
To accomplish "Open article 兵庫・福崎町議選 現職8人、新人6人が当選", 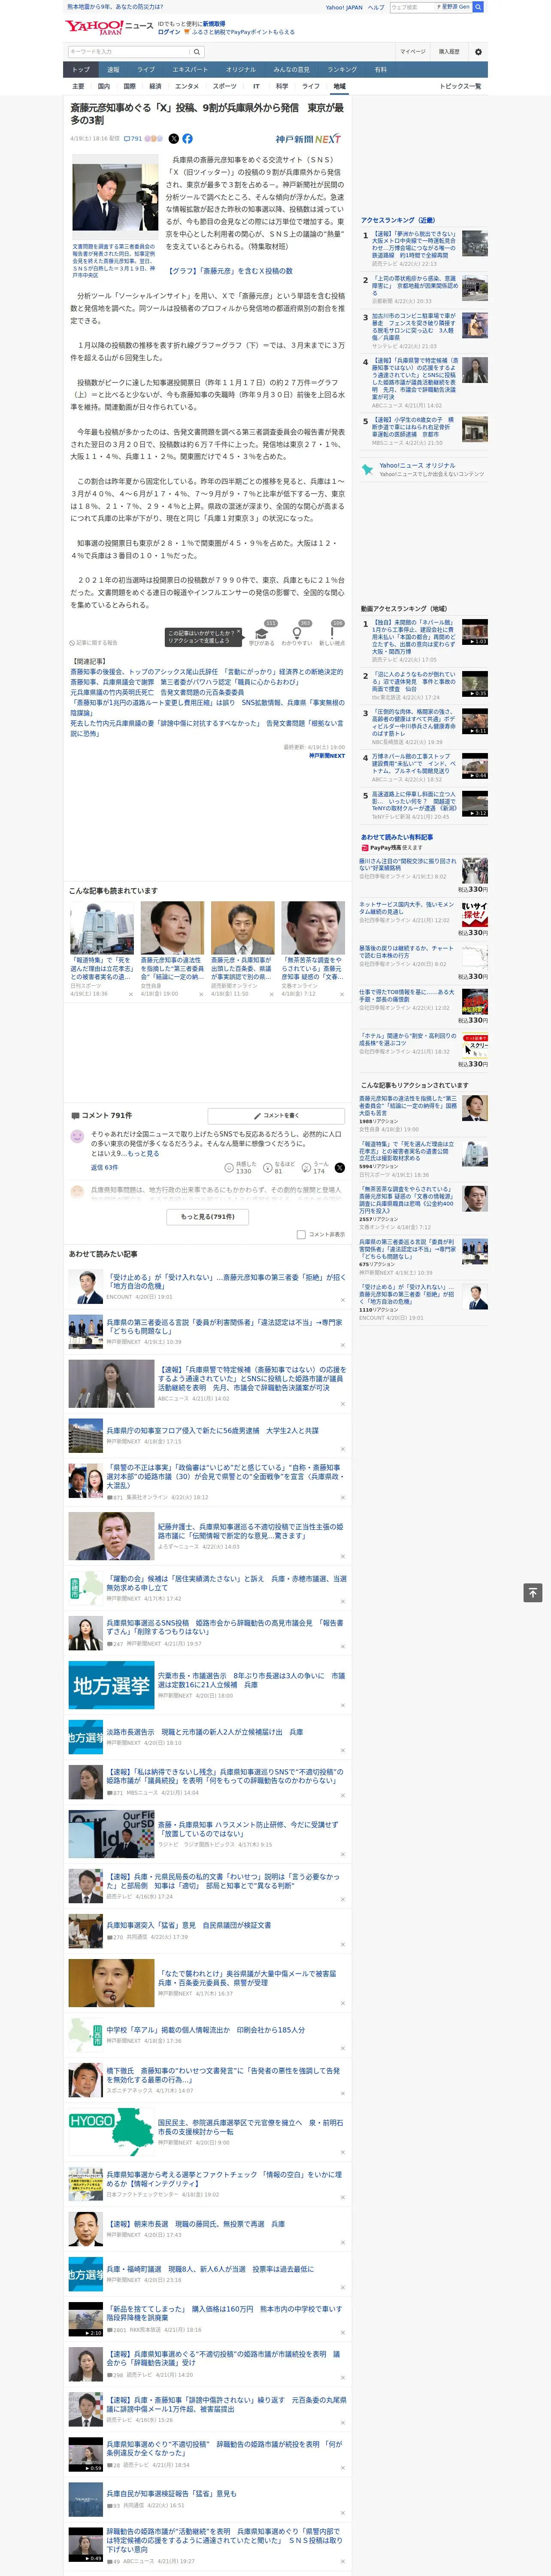I will (210, 2269).
